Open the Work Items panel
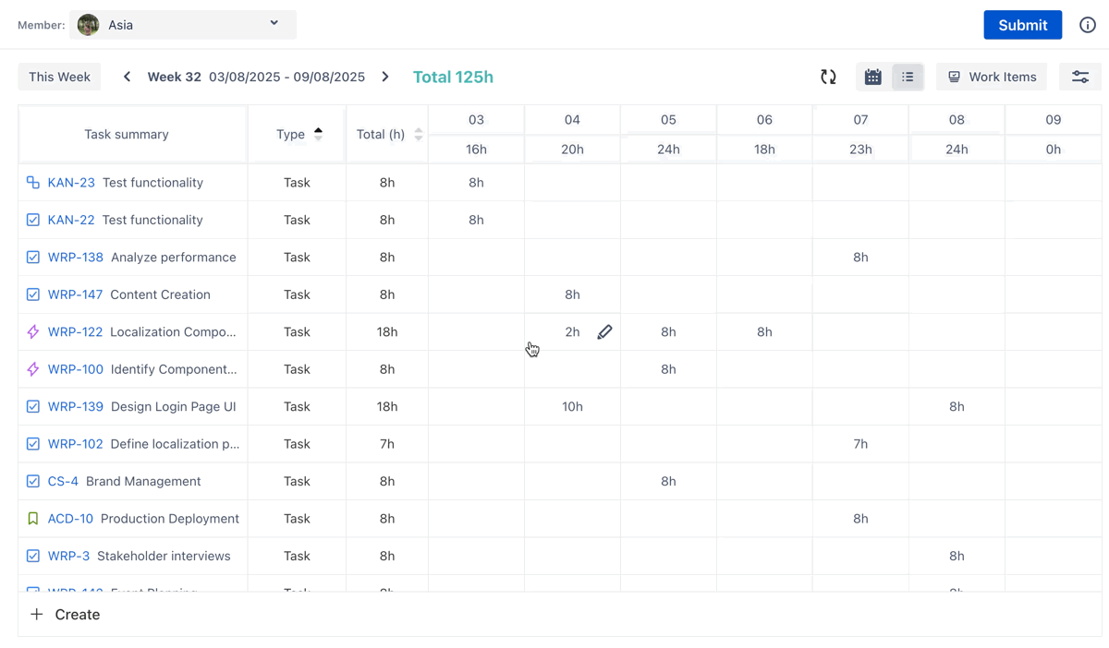1109x648 pixels. point(992,77)
